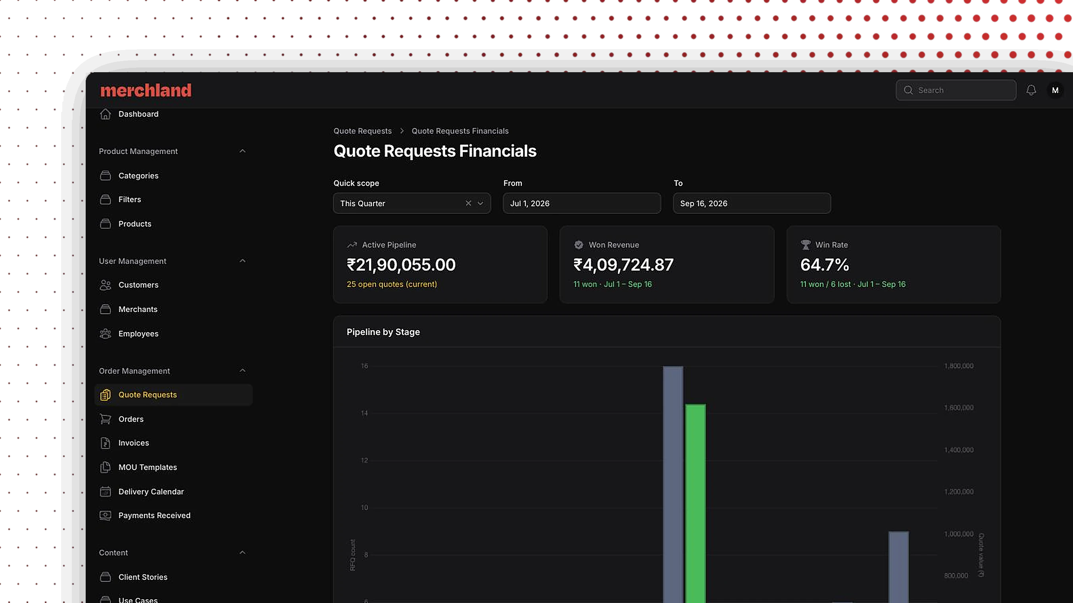Open Invoices menu item
This screenshot has width=1073, height=603.
(133, 443)
